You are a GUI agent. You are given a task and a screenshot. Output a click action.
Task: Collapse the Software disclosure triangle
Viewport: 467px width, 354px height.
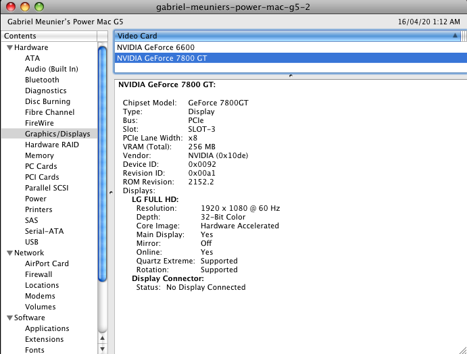pos(9,318)
